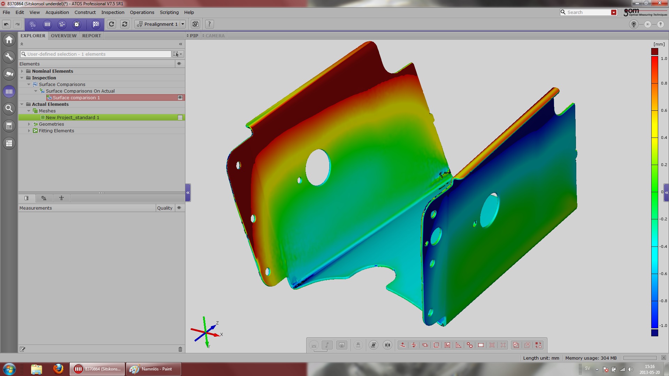
Task: Click the PIP view button
Action: pyautogui.click(x=193, y=36)
